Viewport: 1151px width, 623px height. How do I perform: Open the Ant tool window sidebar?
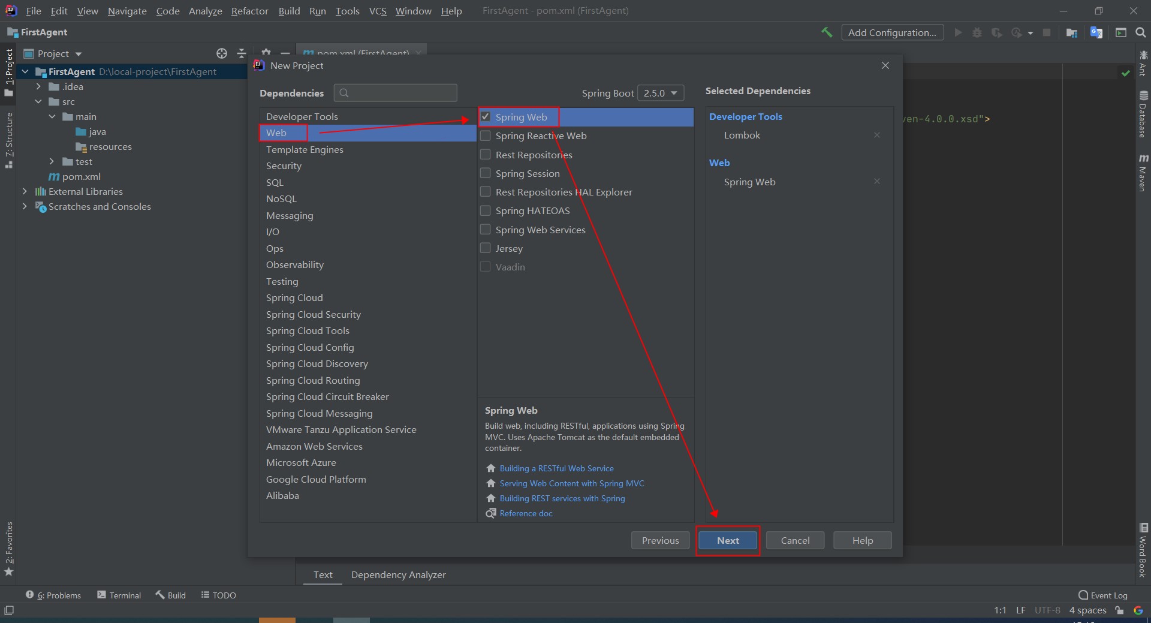point(1143,63)
